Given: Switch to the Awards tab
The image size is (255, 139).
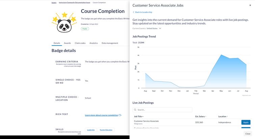Looking at the screenshot, I should 68,43.
